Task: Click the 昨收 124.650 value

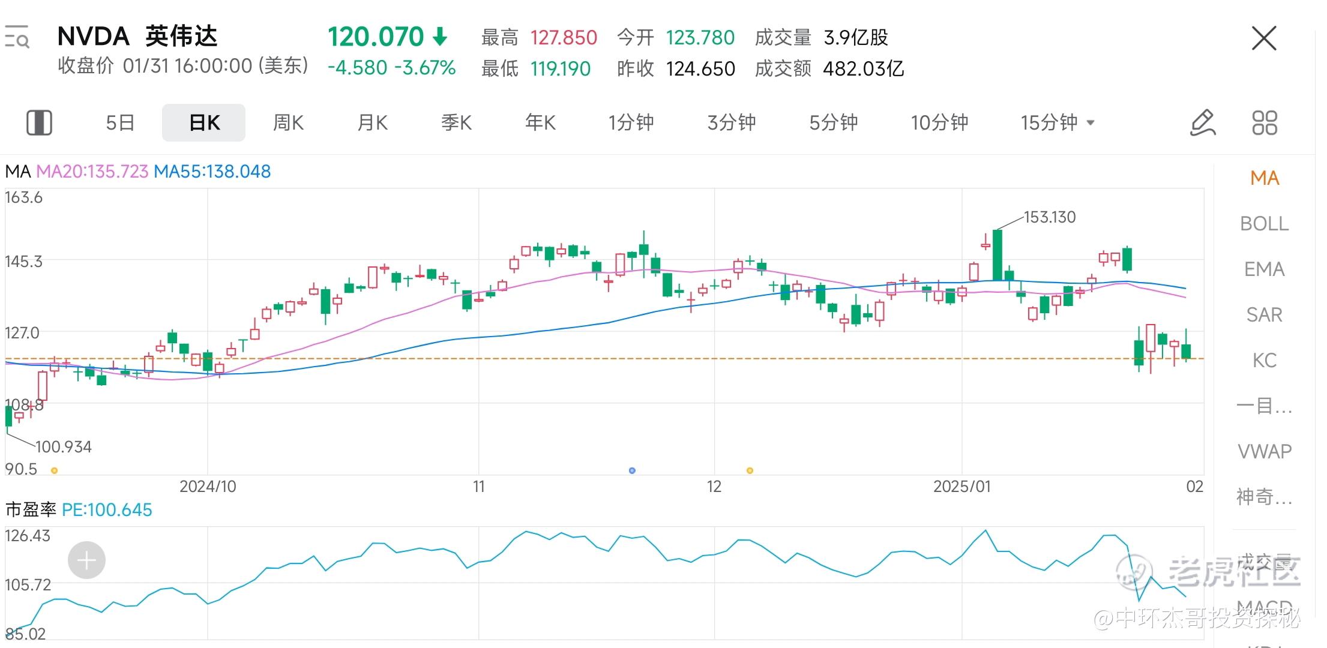Action: 700,69
